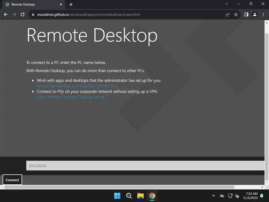
Task: Close the Remote Desktop tab
Action: [61, 4]
